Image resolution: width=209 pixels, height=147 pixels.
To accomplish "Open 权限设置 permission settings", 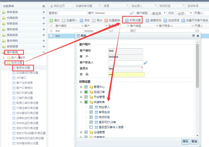I will (x=133, y=20).
